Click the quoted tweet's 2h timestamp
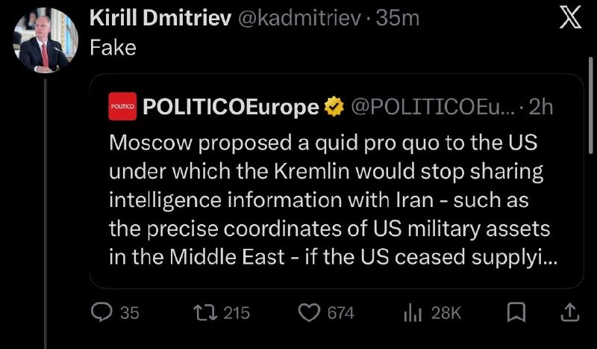This screenshot has width=597, height=349. pyautogui.click(x=540, y=107)
